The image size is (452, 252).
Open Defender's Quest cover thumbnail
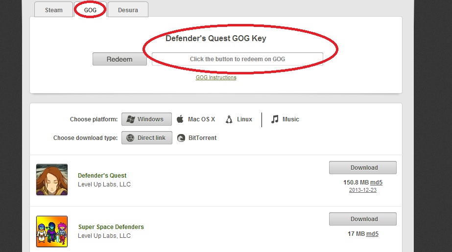[x=52, y=180]
